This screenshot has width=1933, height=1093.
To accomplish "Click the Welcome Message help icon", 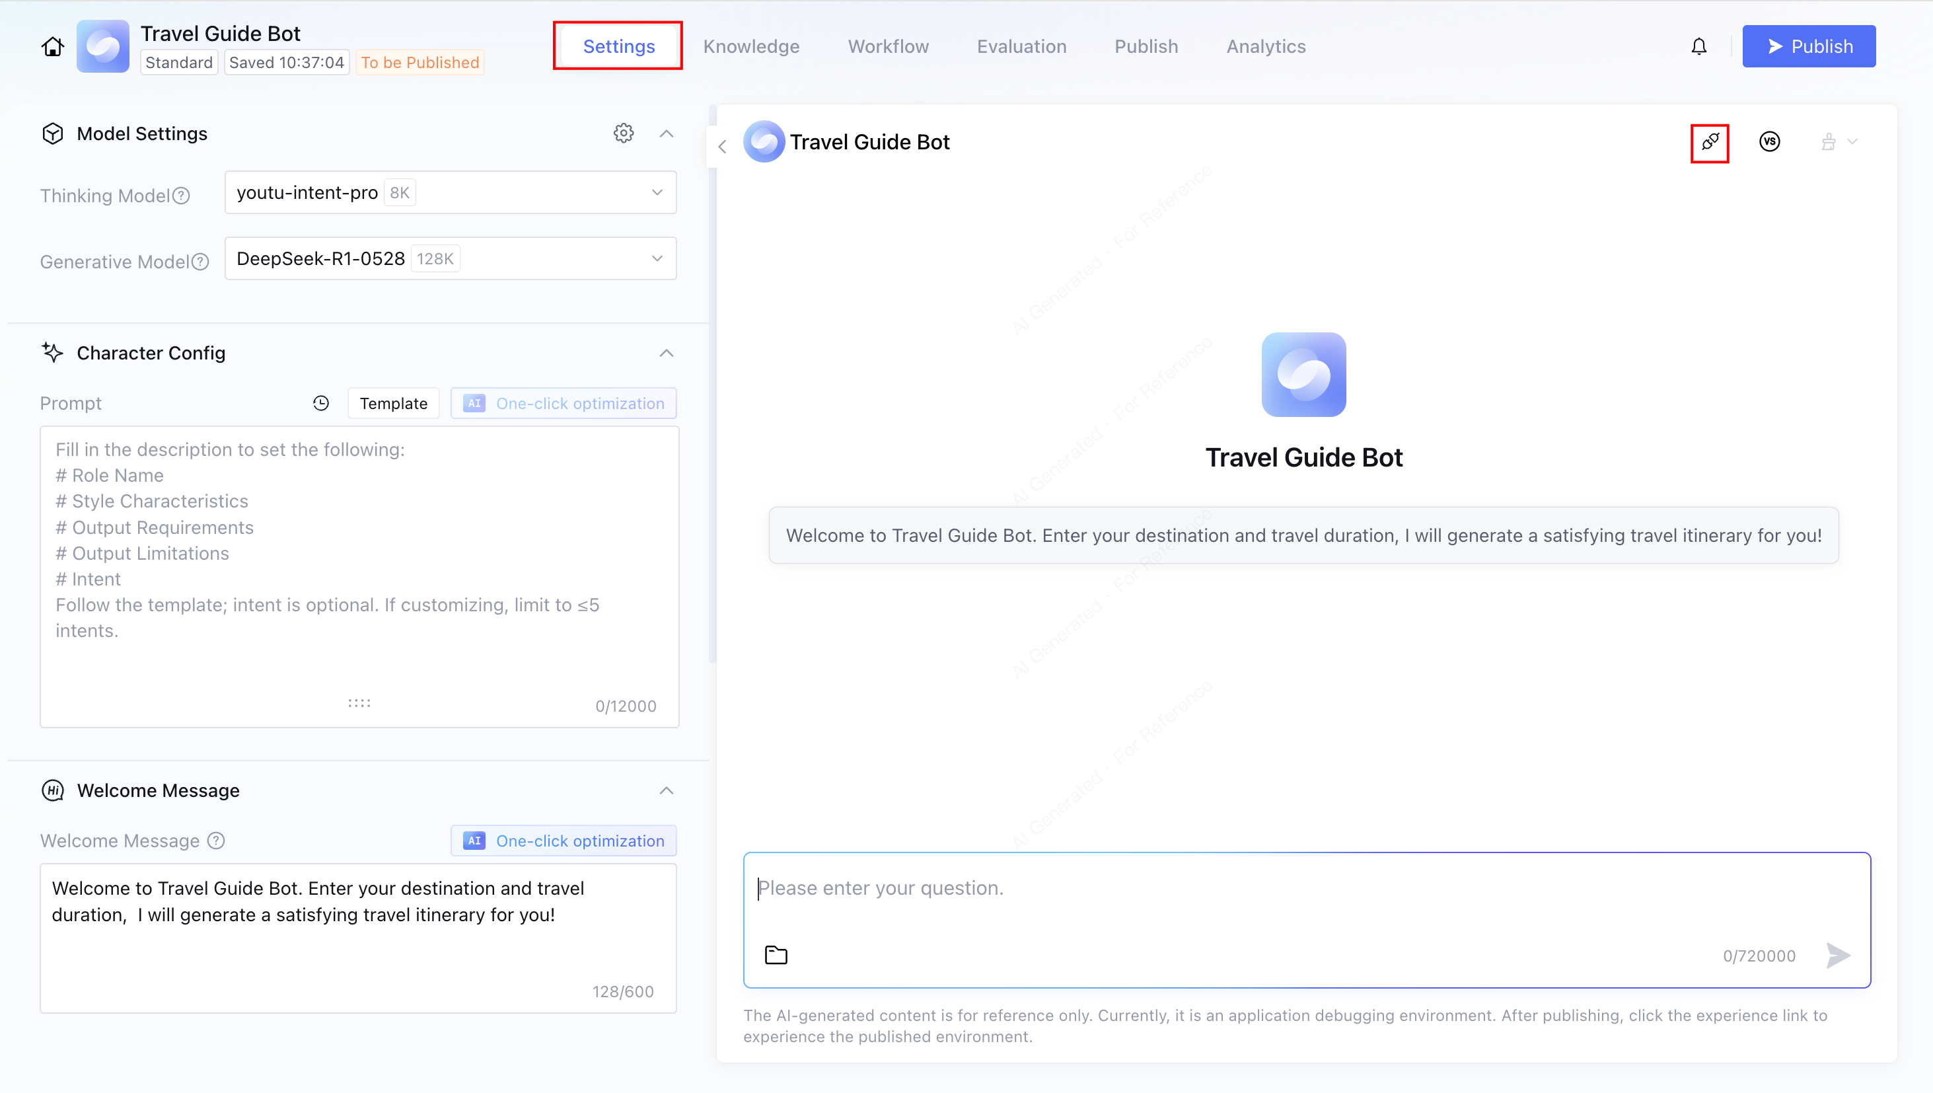I will [x=216, y=841].
